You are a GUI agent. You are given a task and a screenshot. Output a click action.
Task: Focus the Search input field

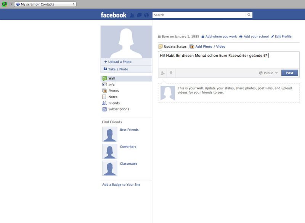tap(199, 15)
